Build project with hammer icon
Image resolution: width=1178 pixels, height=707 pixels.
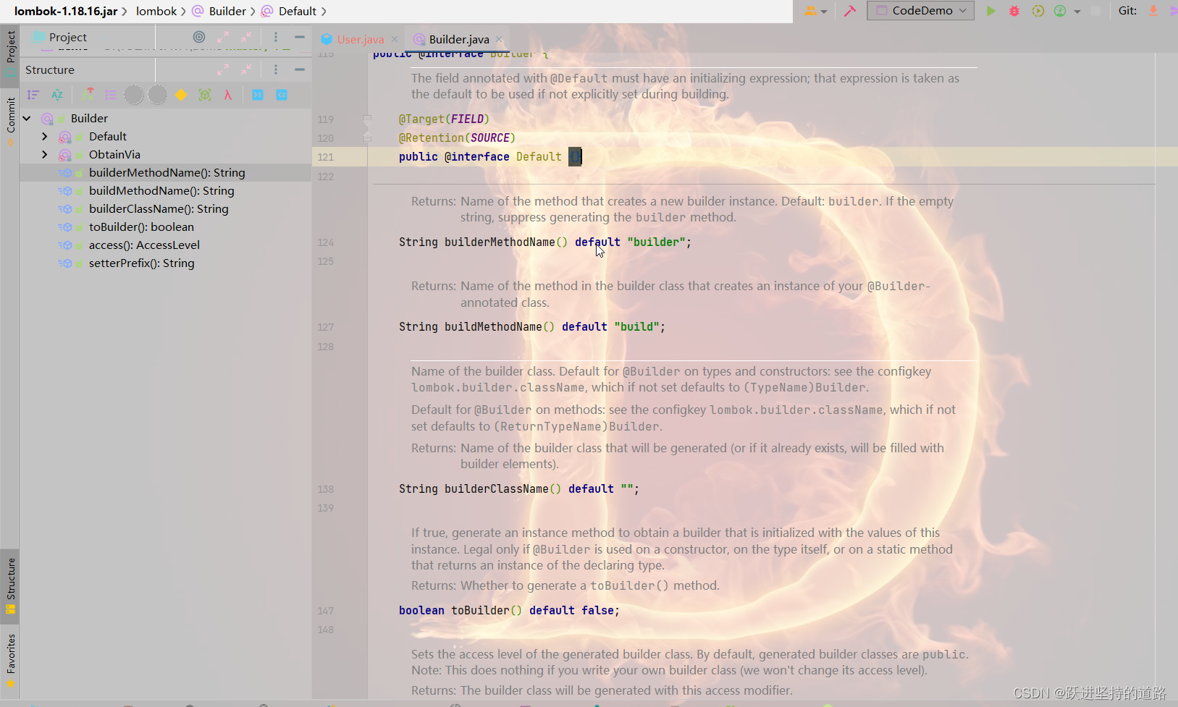click(850, 11)
